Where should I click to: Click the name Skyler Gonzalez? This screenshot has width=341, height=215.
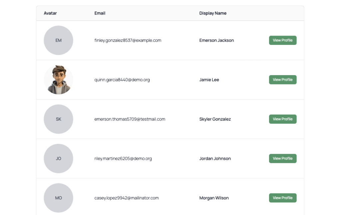pyautogui.click(x=215, y=119)
